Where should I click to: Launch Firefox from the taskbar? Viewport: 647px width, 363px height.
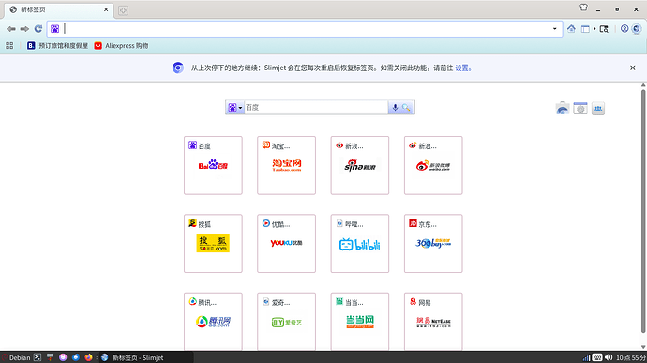click(x=88, y=357)
